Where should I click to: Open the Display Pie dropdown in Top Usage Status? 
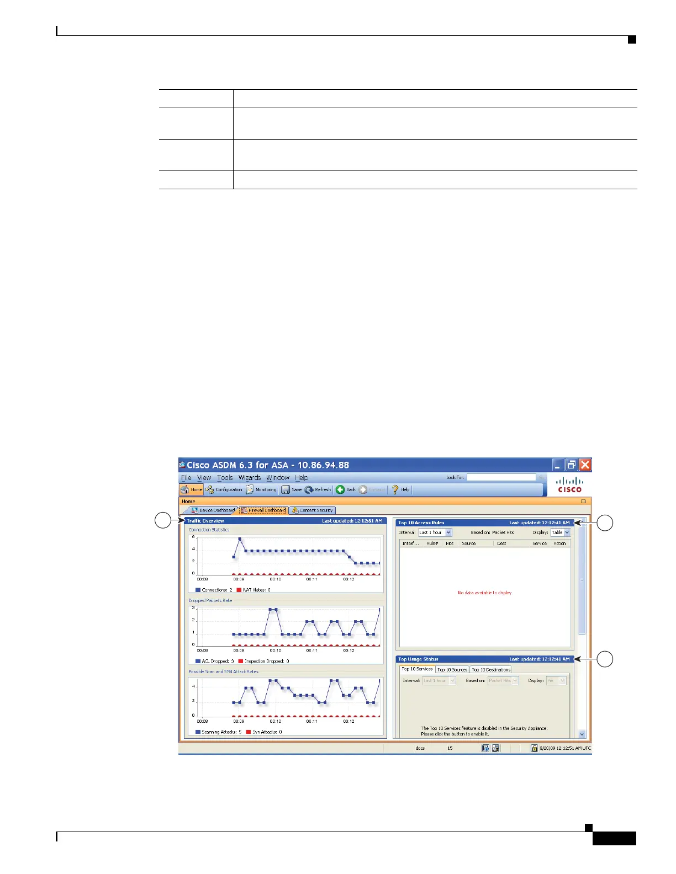click(556, 680)
